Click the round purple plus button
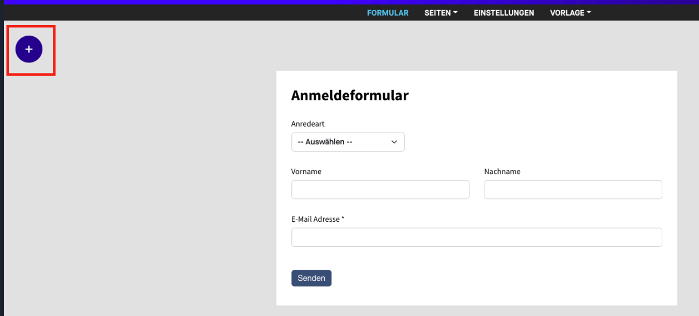 (x=29, y=49)
